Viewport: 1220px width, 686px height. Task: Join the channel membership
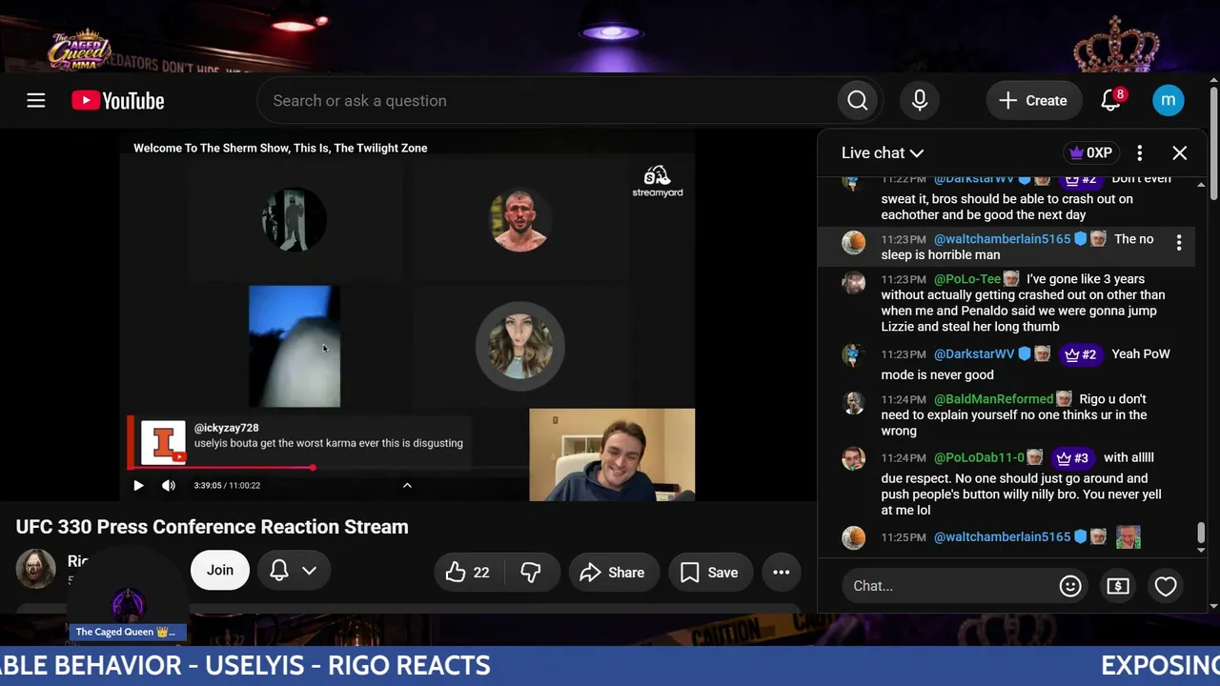(220, 570)
